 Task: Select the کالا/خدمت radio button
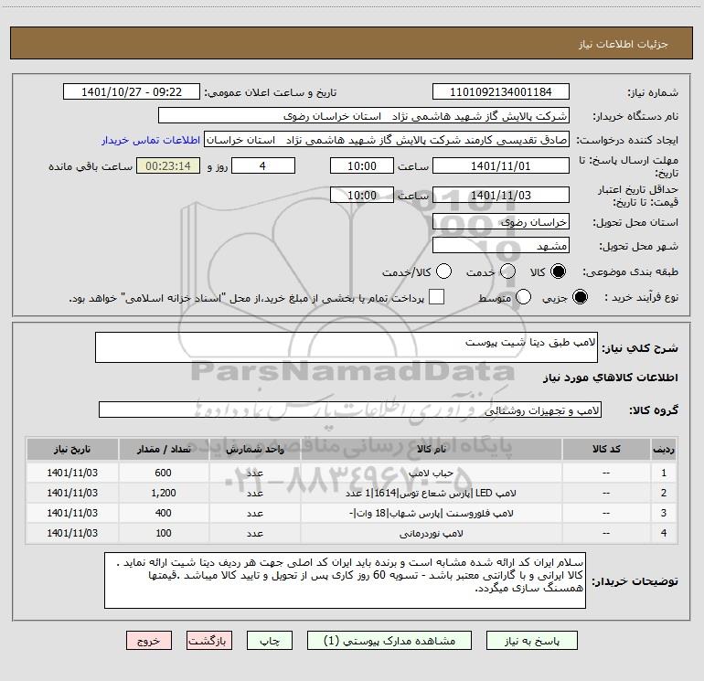click(443, 271)
